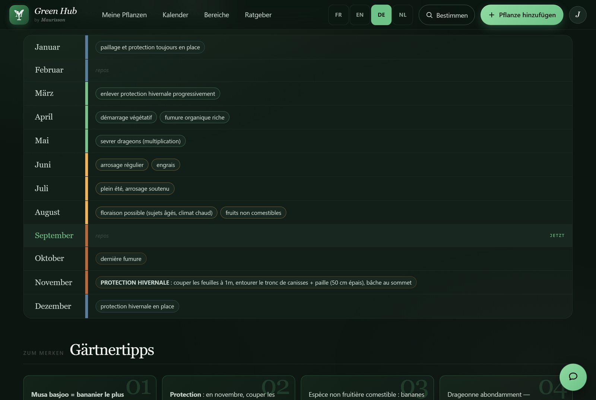This screenshot has width=596, height=400.
Task: Select 'protection hivernale en place' tag
Action: (x=137, y=307)
